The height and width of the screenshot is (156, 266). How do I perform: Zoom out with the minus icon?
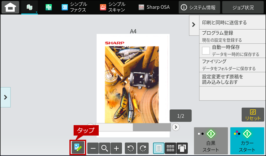(93, 148)
